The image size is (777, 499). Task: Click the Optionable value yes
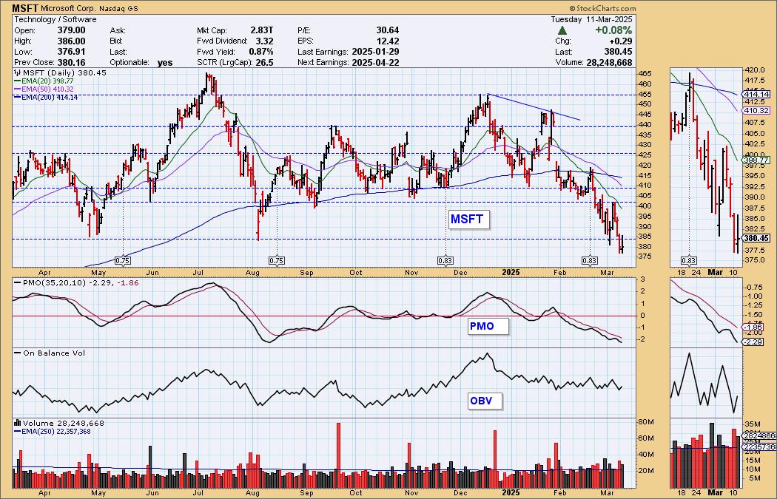pyautogui.click(x=165, y=62)
